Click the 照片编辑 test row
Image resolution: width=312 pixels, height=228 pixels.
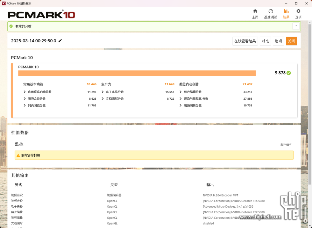pos(17,212)
